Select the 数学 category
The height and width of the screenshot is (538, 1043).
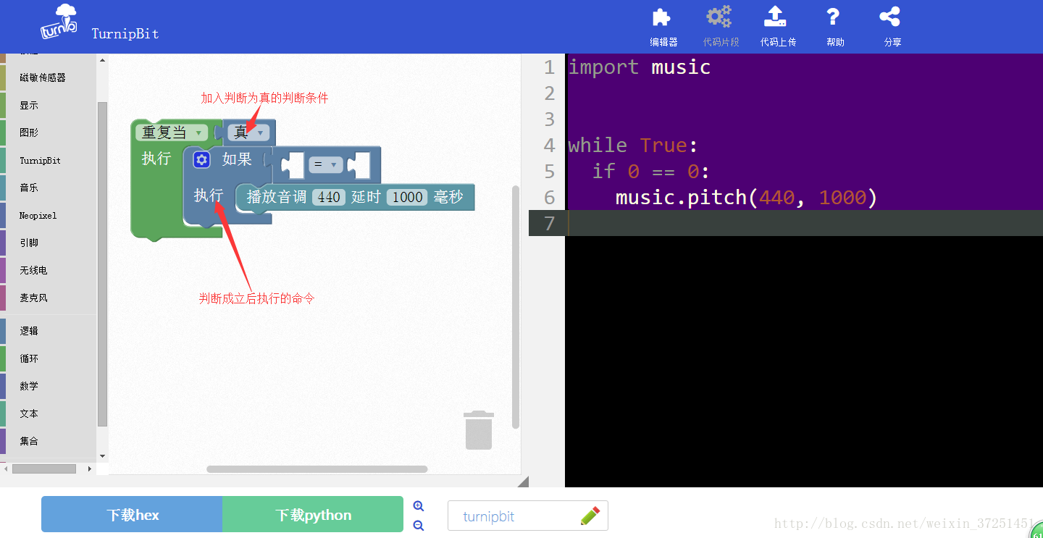48,386
